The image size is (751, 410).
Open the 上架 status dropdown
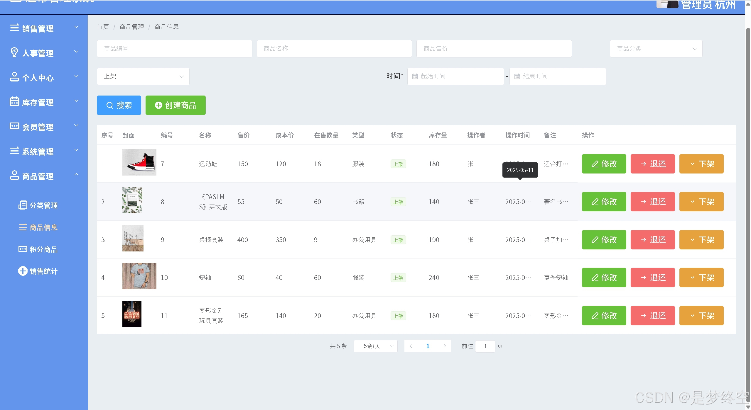[143, 76]
